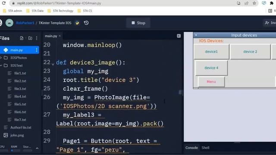Open the IOSPhotos folder
Screen dimensions: 276x155
click(19, 58)
